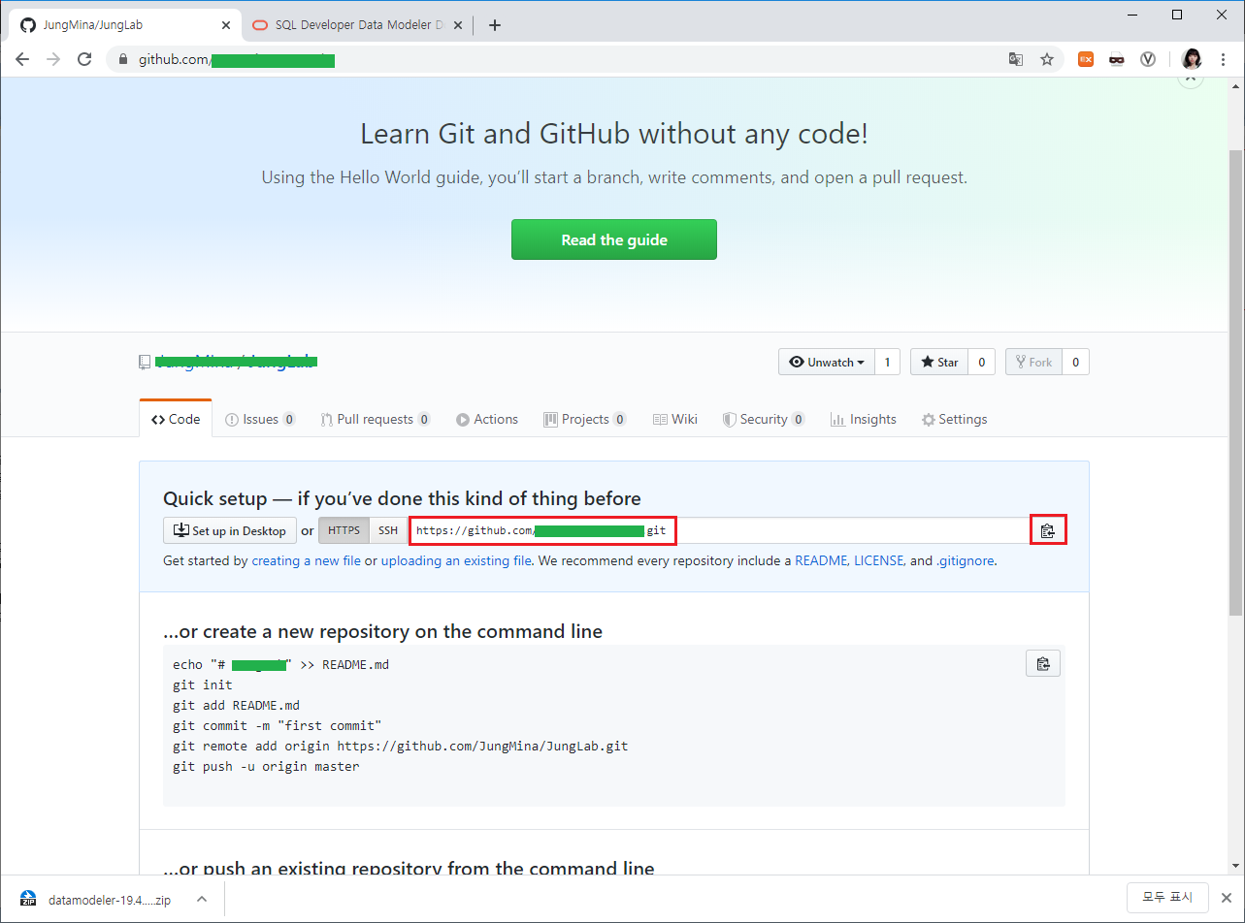Star the repository

pyautogui.click(x=938, y=362)
